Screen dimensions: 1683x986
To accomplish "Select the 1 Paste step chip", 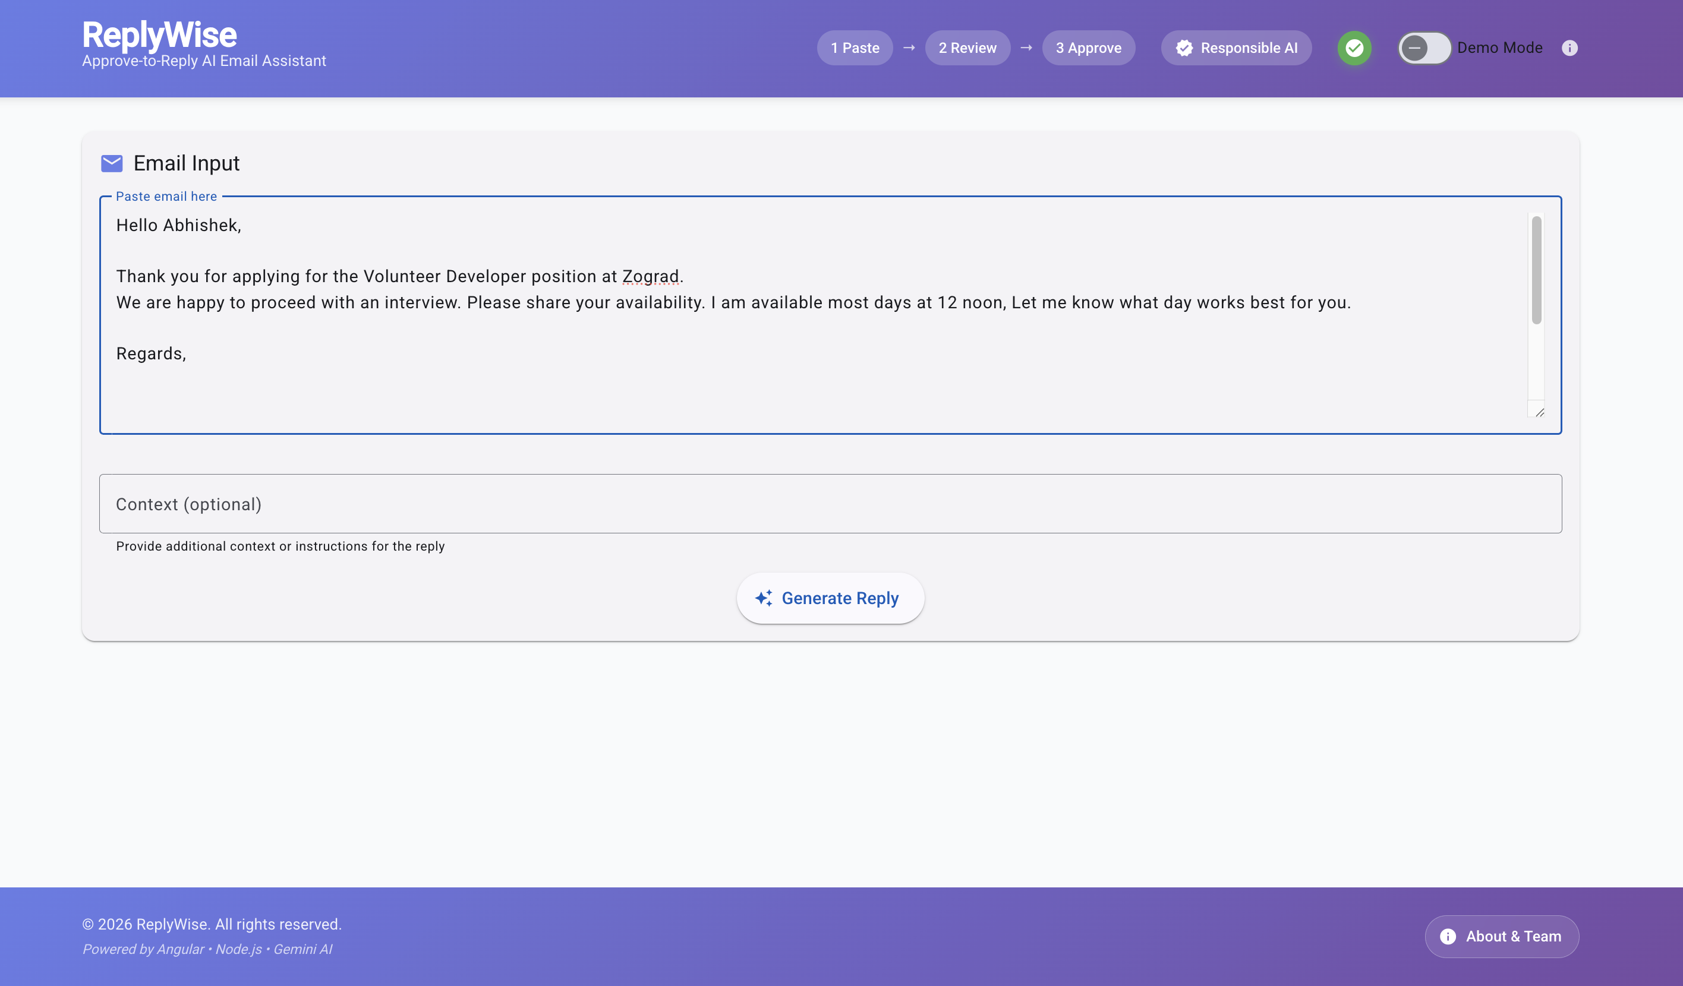I will 855,48.
